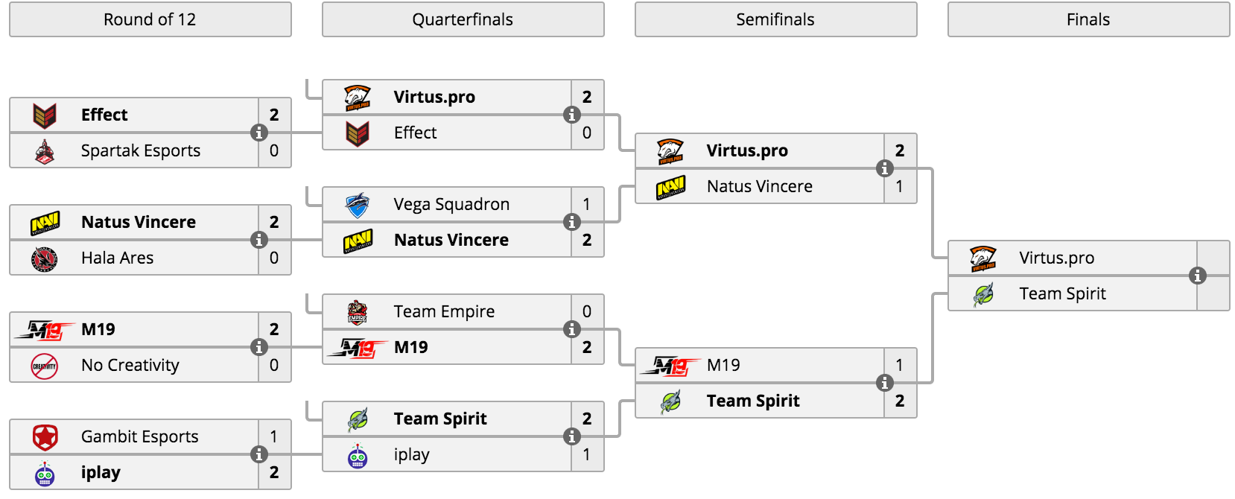Click the Finals column header
This screenshot has width=1235, height=499.
click(1089, 19)
